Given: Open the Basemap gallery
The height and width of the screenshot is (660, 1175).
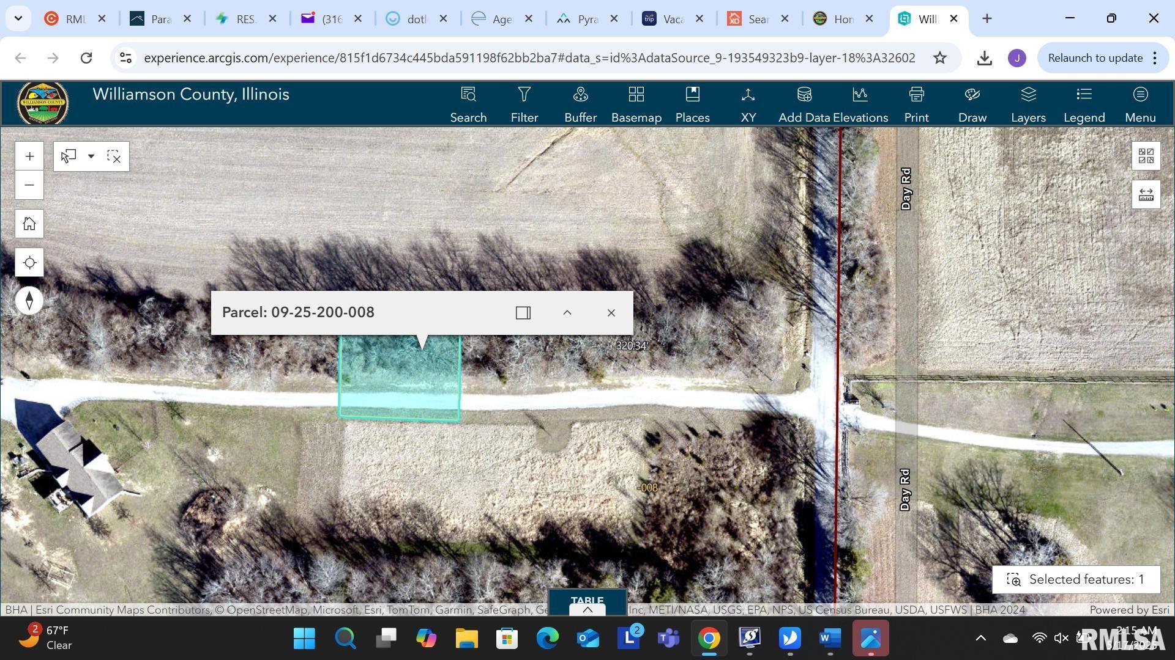Looking at the screenshot, I should [x=636, y=103].
